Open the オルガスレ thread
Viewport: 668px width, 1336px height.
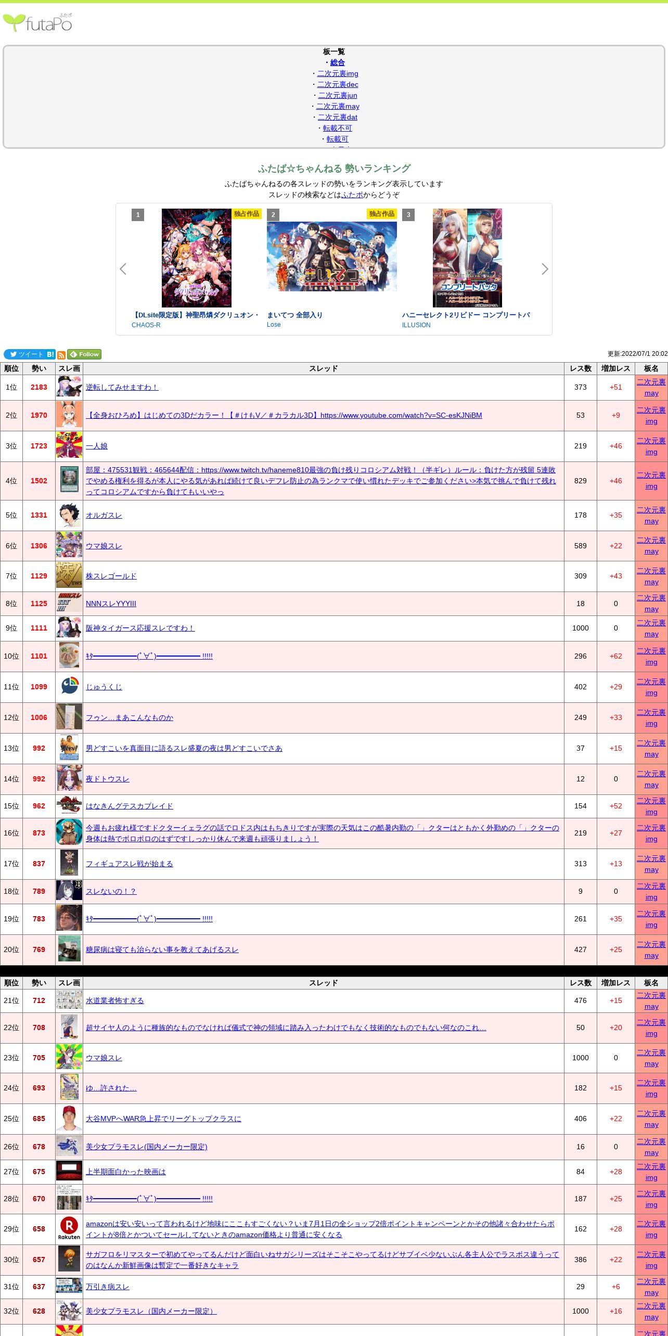104,515
